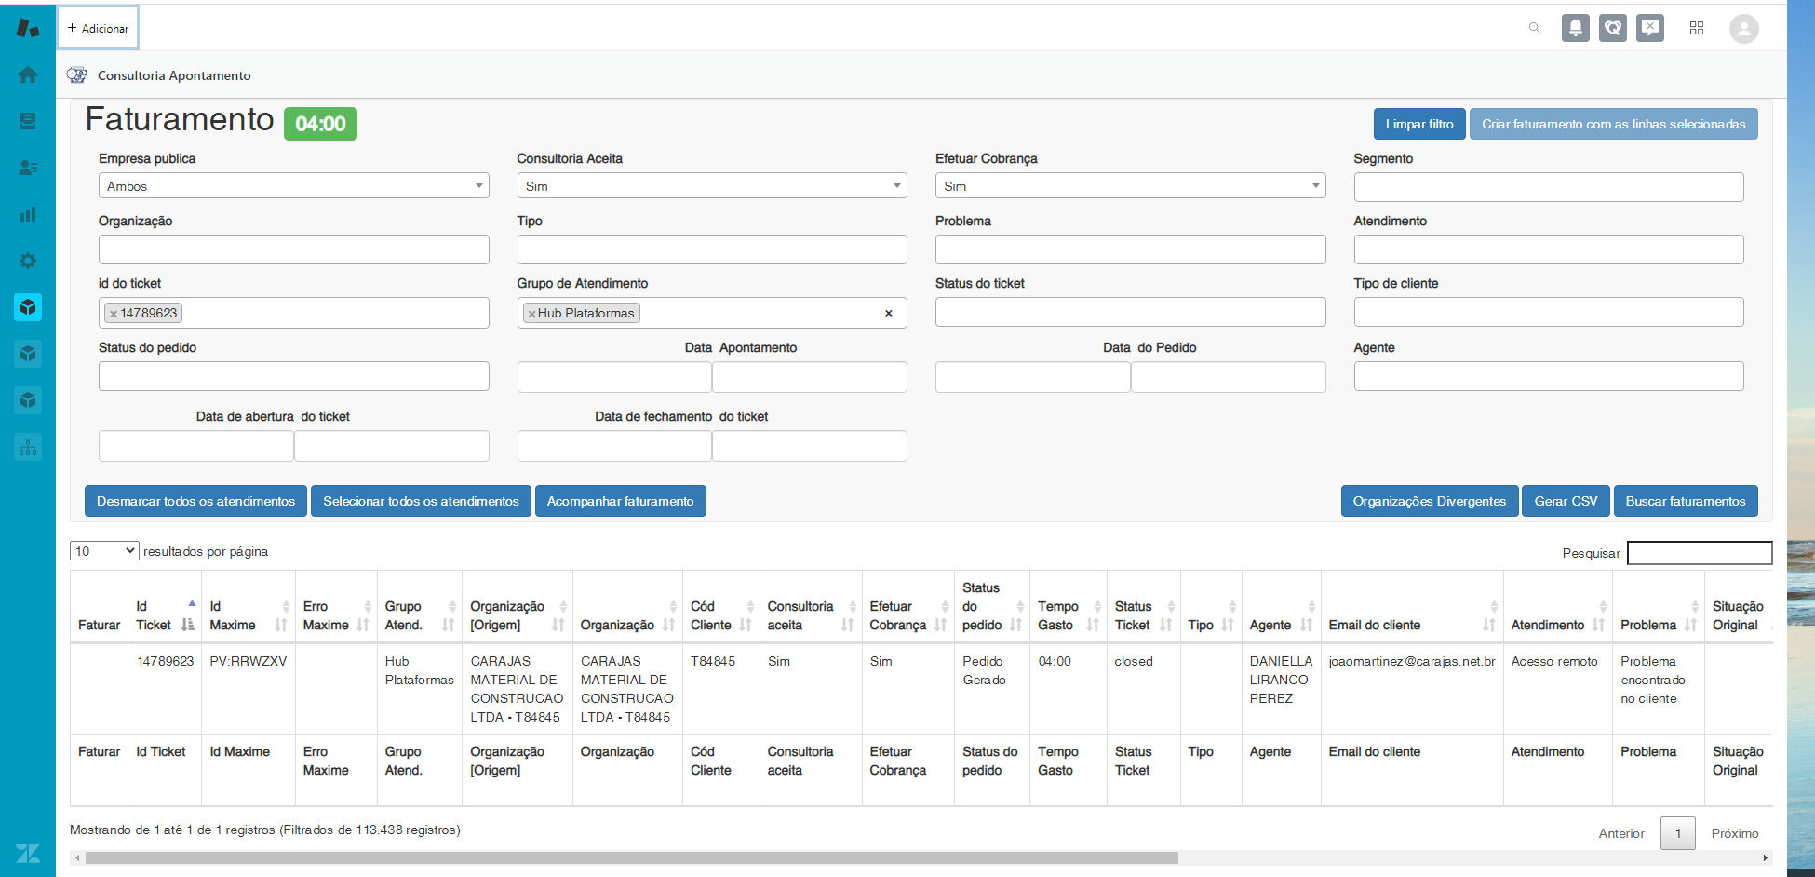Open Reporting bar chart icon
Image resolution: width=1815 pixels, height=877 pixels.
point(28,214)
